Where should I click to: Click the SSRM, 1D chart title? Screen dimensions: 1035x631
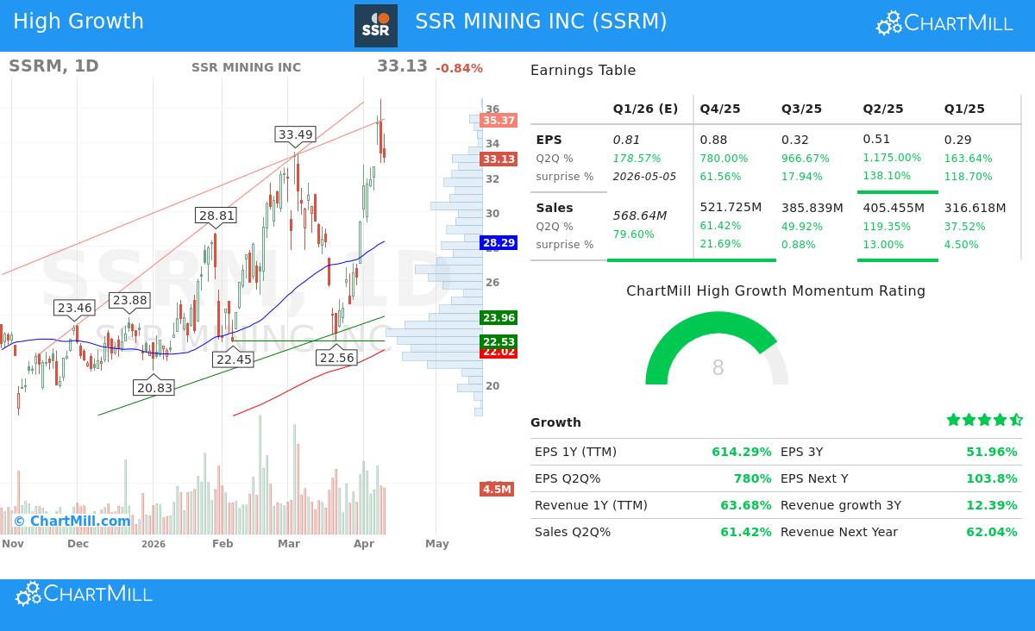point(53,66)
